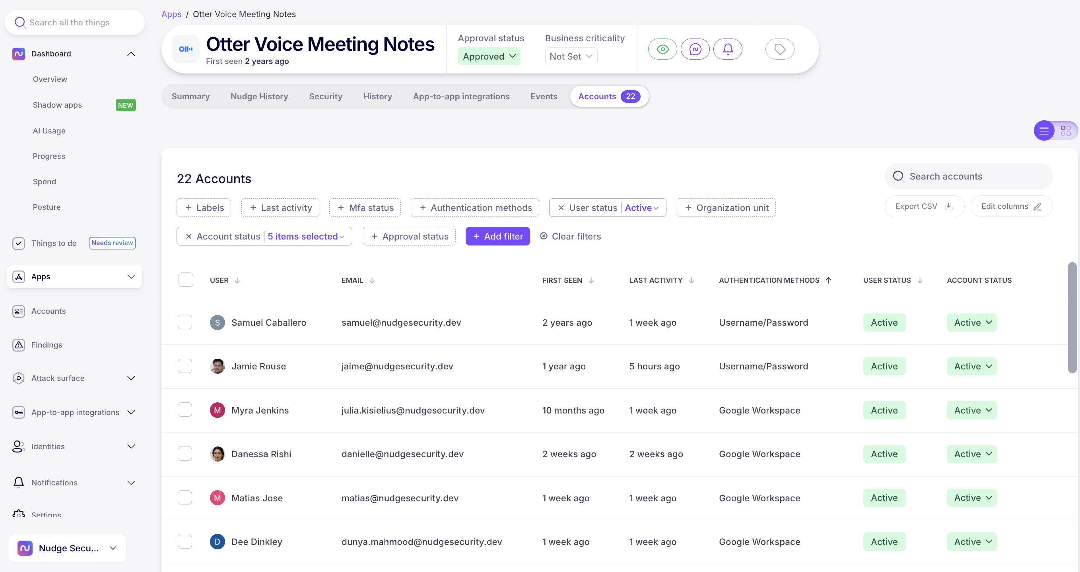Open the App-to-app integrations tab
The image size is (1080, 572).
(461, 96)
